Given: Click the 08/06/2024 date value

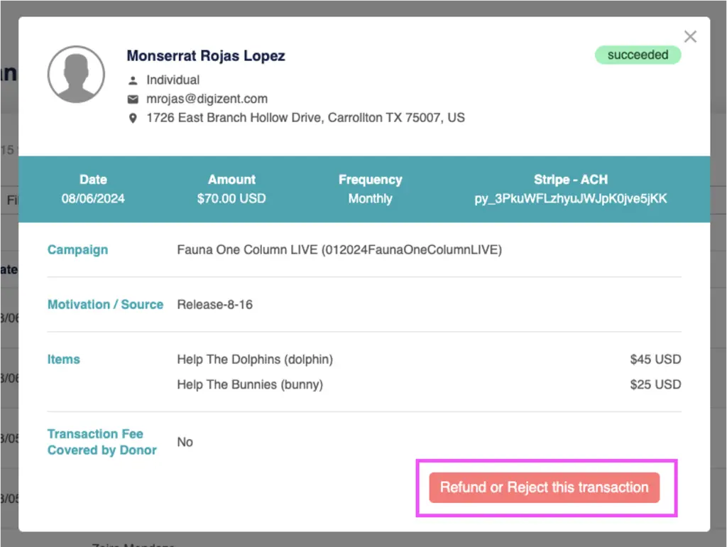Looking at the screenshot, I should tap(93, 199).
